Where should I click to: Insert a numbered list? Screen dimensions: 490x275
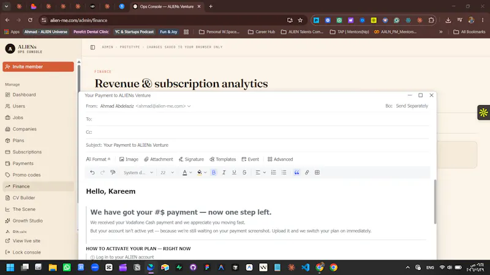point(273,172)
